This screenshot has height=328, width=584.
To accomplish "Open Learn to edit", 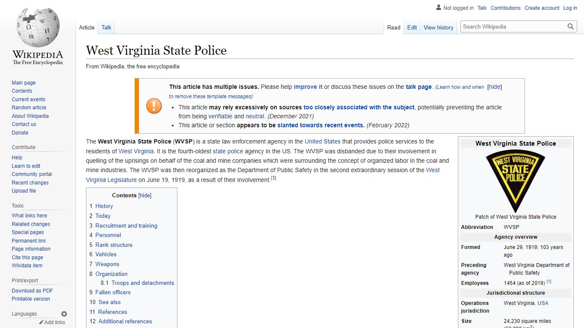I will point(26,166).
